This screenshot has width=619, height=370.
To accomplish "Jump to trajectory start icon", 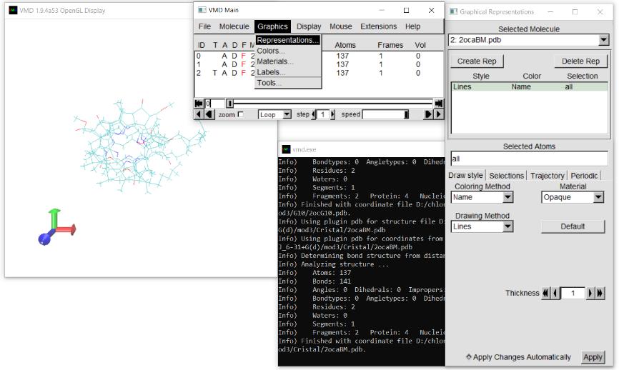I will click(x=199, y=104).
